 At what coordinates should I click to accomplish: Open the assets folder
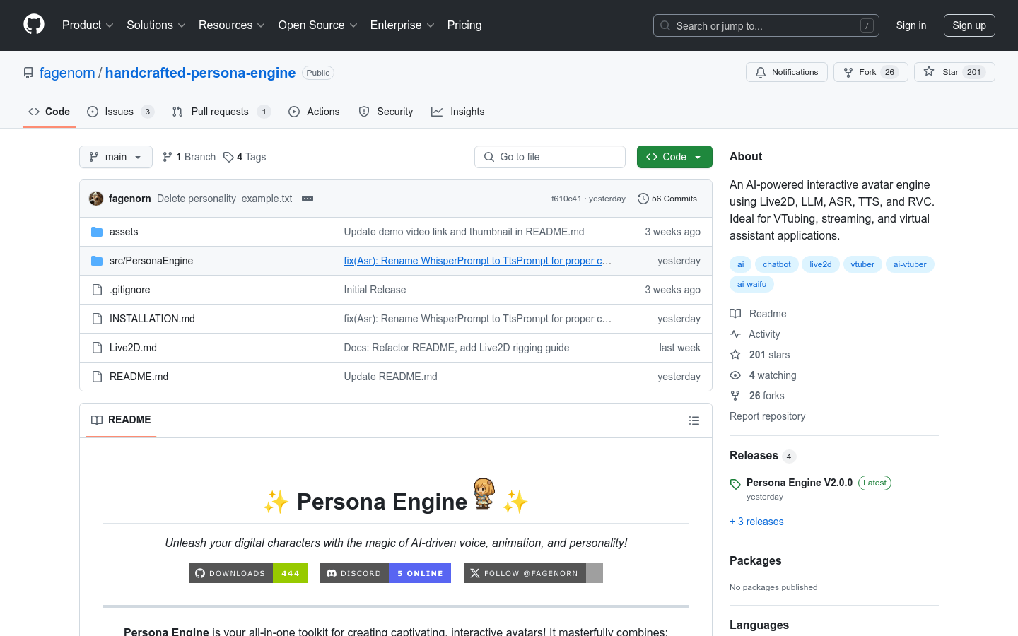click(x=124, y=232)
